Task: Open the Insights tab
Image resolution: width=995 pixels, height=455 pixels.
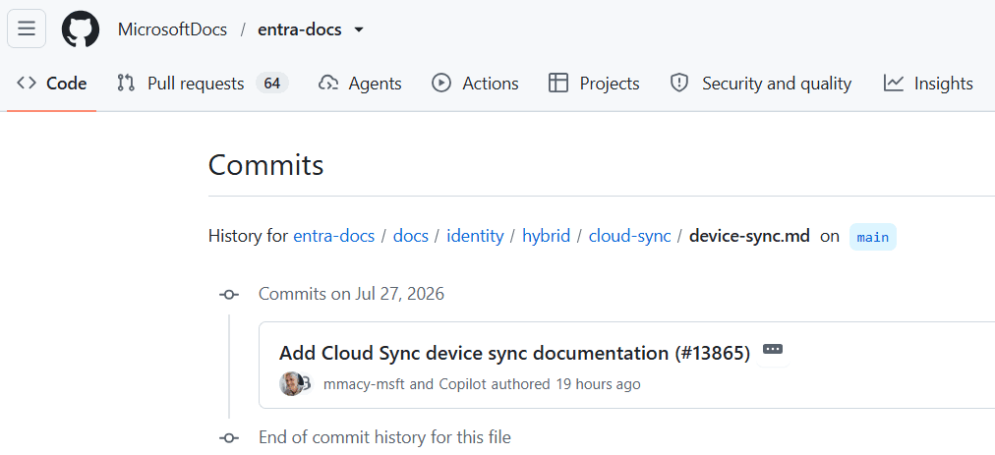Action: pos(928,84)
